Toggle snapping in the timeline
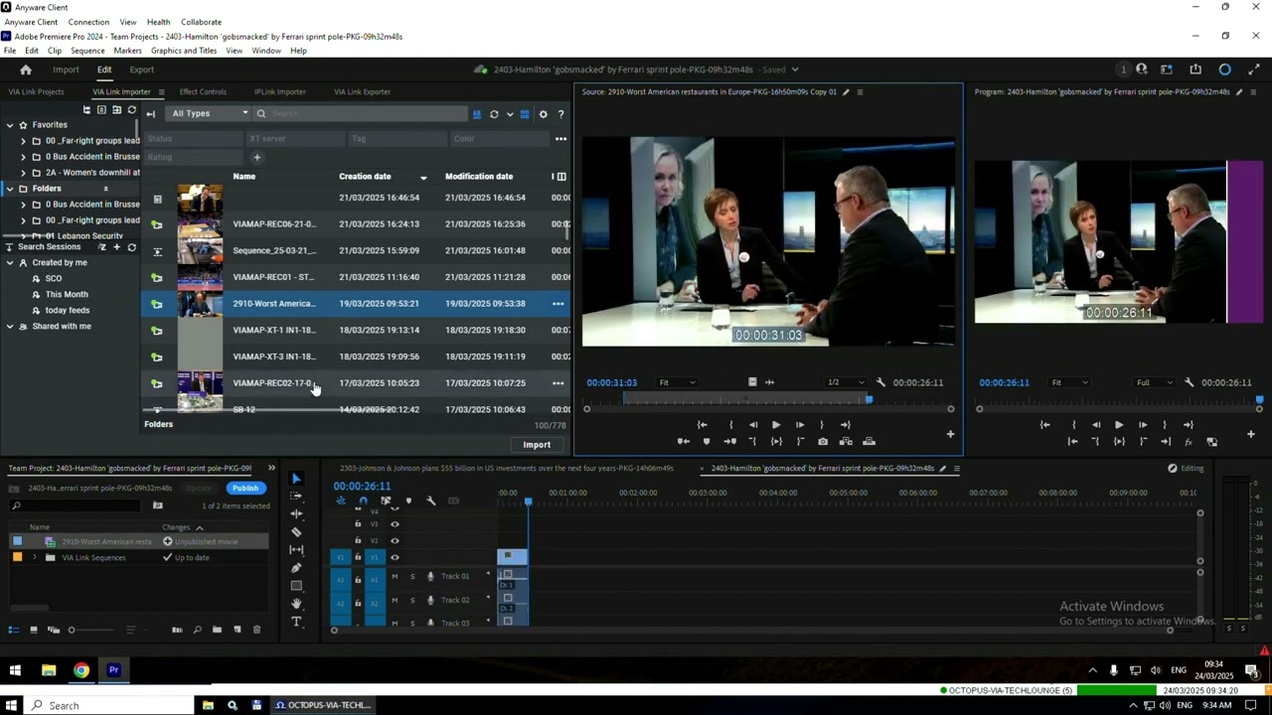 pyautogui.click(x=363, y=500)
